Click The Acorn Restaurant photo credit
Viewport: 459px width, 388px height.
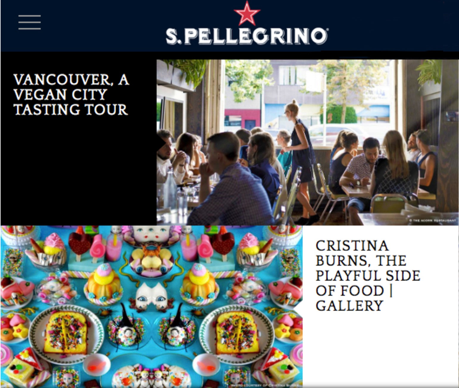432,220
